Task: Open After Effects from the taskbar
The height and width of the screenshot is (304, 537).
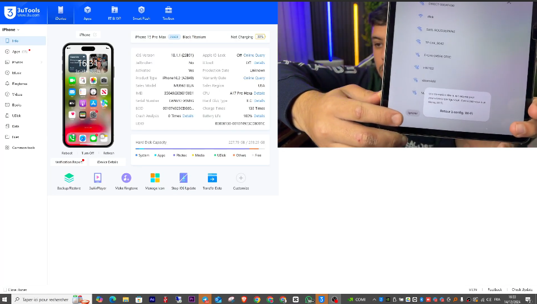Action: 152,299
